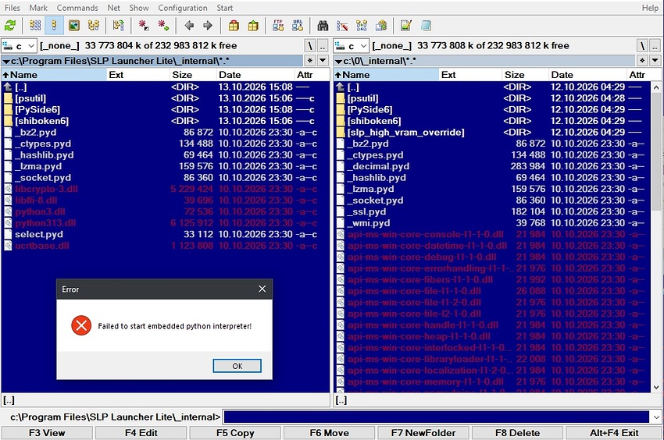Toggle Full details view toolbar icon
The width and height of the screenshot is (664, 440).
[54, 26]
